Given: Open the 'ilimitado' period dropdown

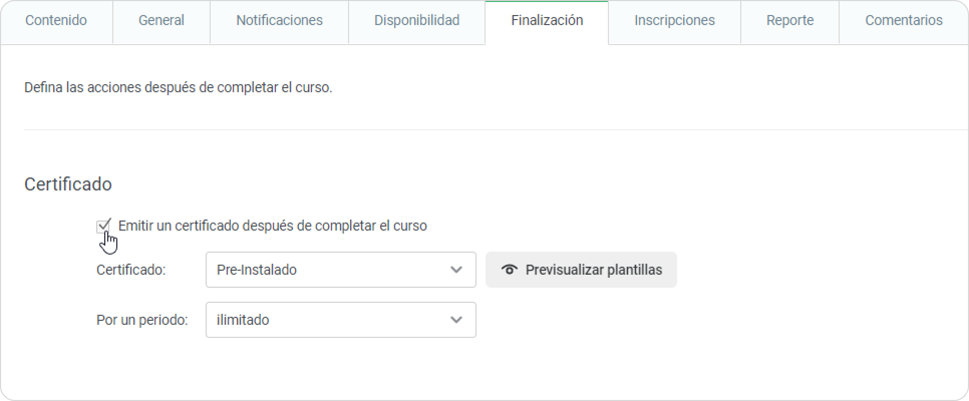Looking at the screenshot, I should [x=331, y=320].
